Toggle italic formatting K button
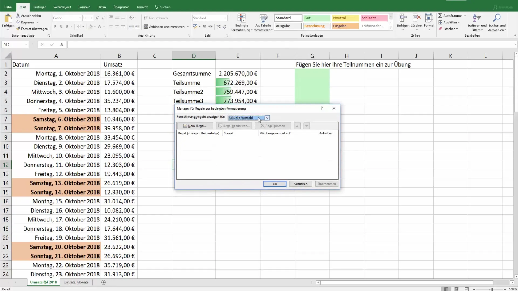The image size is (518, 291). [61, 27]
